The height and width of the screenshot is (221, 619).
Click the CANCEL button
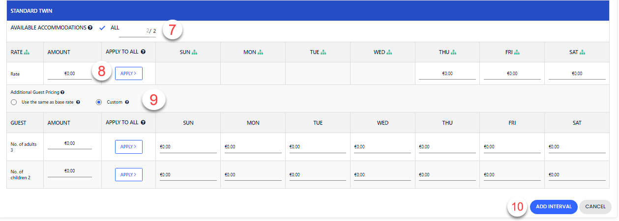tap(595, 207)
